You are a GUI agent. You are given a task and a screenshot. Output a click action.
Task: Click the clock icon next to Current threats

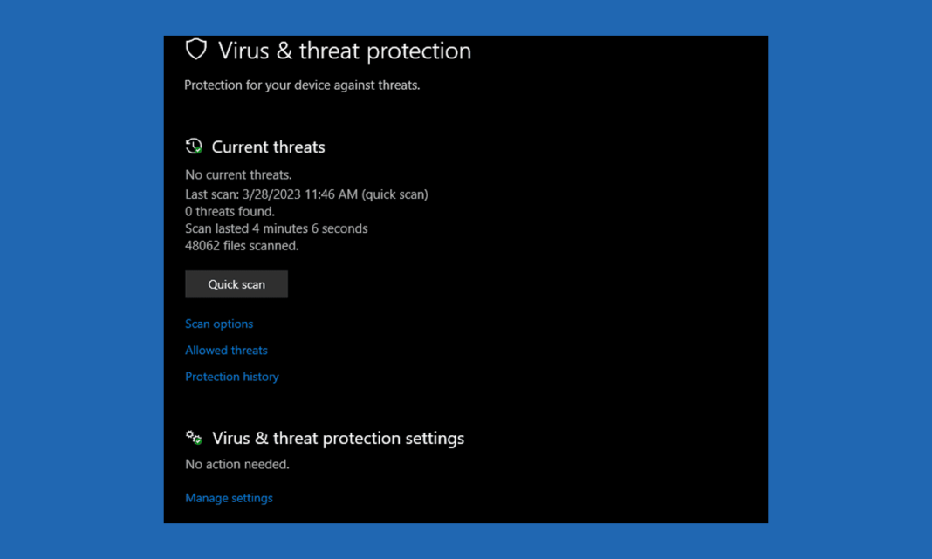click(193, 145)
